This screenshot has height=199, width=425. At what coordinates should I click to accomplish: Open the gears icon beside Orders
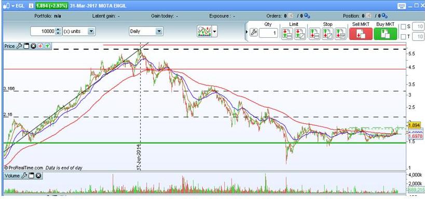[x=307, y=16]
